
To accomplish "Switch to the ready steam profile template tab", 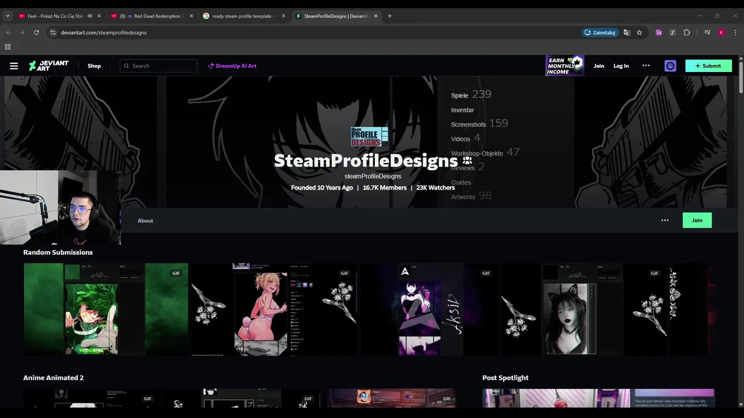I will pyautogui.click(x=243, y=16).
